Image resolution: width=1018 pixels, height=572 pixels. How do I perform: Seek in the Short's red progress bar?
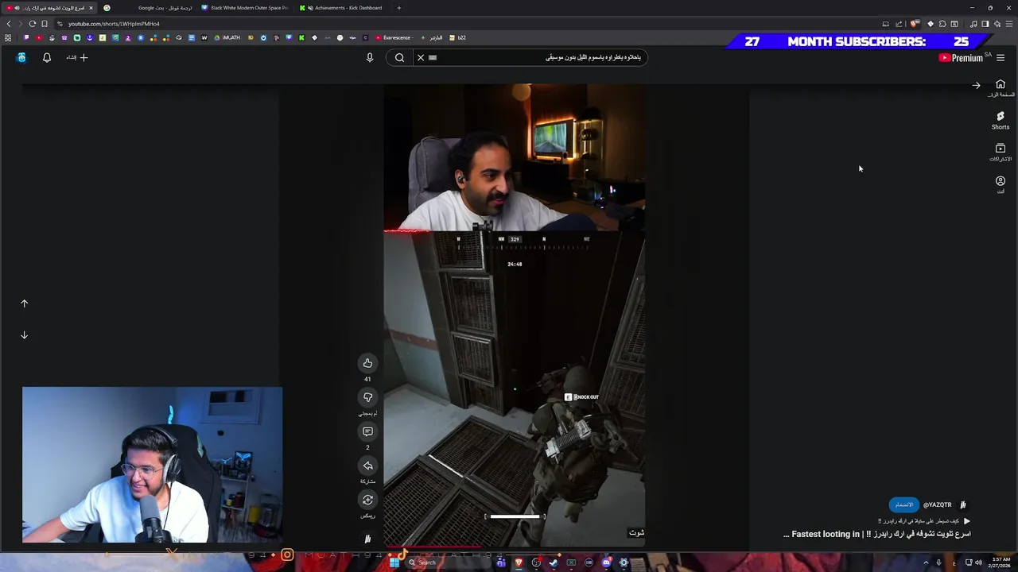point(514,547)
